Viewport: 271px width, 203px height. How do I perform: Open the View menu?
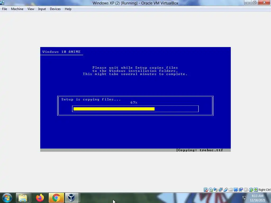point(31,9)
